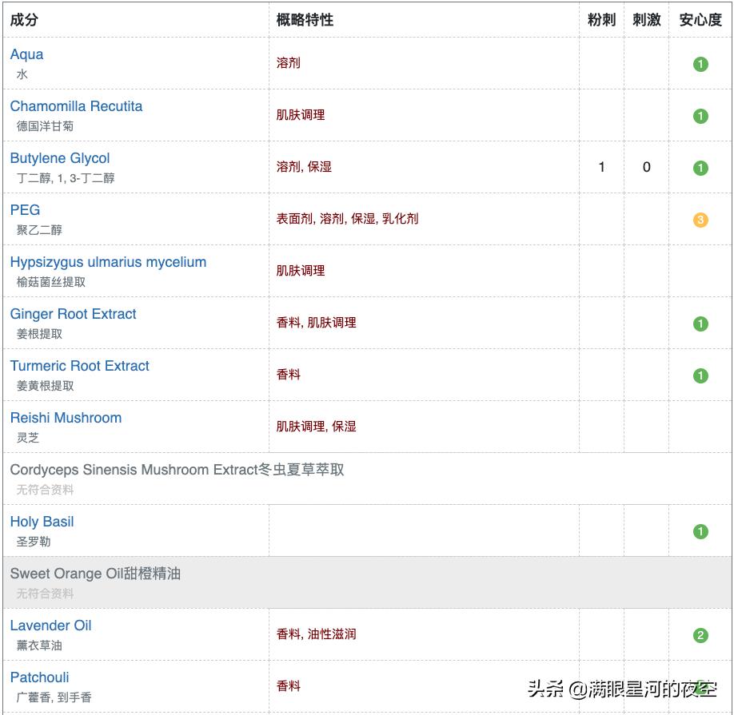Click the 成分 column header

coord(25,21)
